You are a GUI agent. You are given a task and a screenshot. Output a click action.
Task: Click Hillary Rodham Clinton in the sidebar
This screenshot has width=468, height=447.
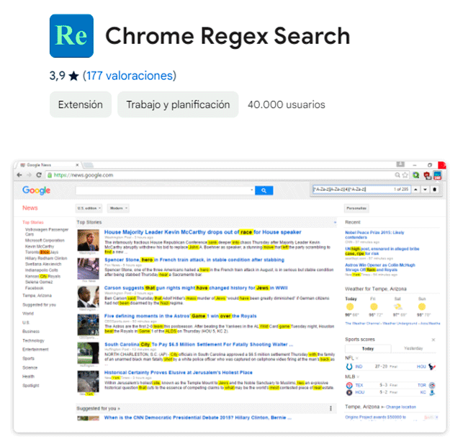[46, 258]
